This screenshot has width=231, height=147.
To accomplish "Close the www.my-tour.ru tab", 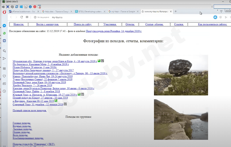I will pos(170,12).
